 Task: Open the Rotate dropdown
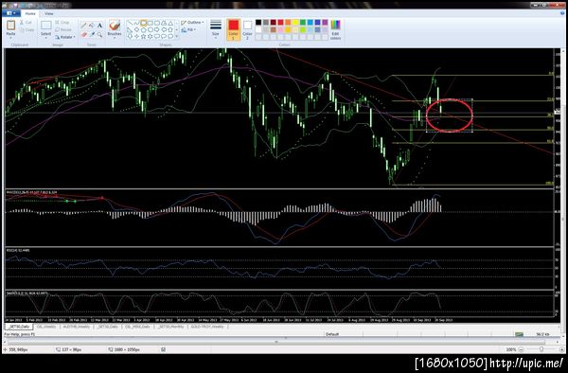(x=65, y=37)
